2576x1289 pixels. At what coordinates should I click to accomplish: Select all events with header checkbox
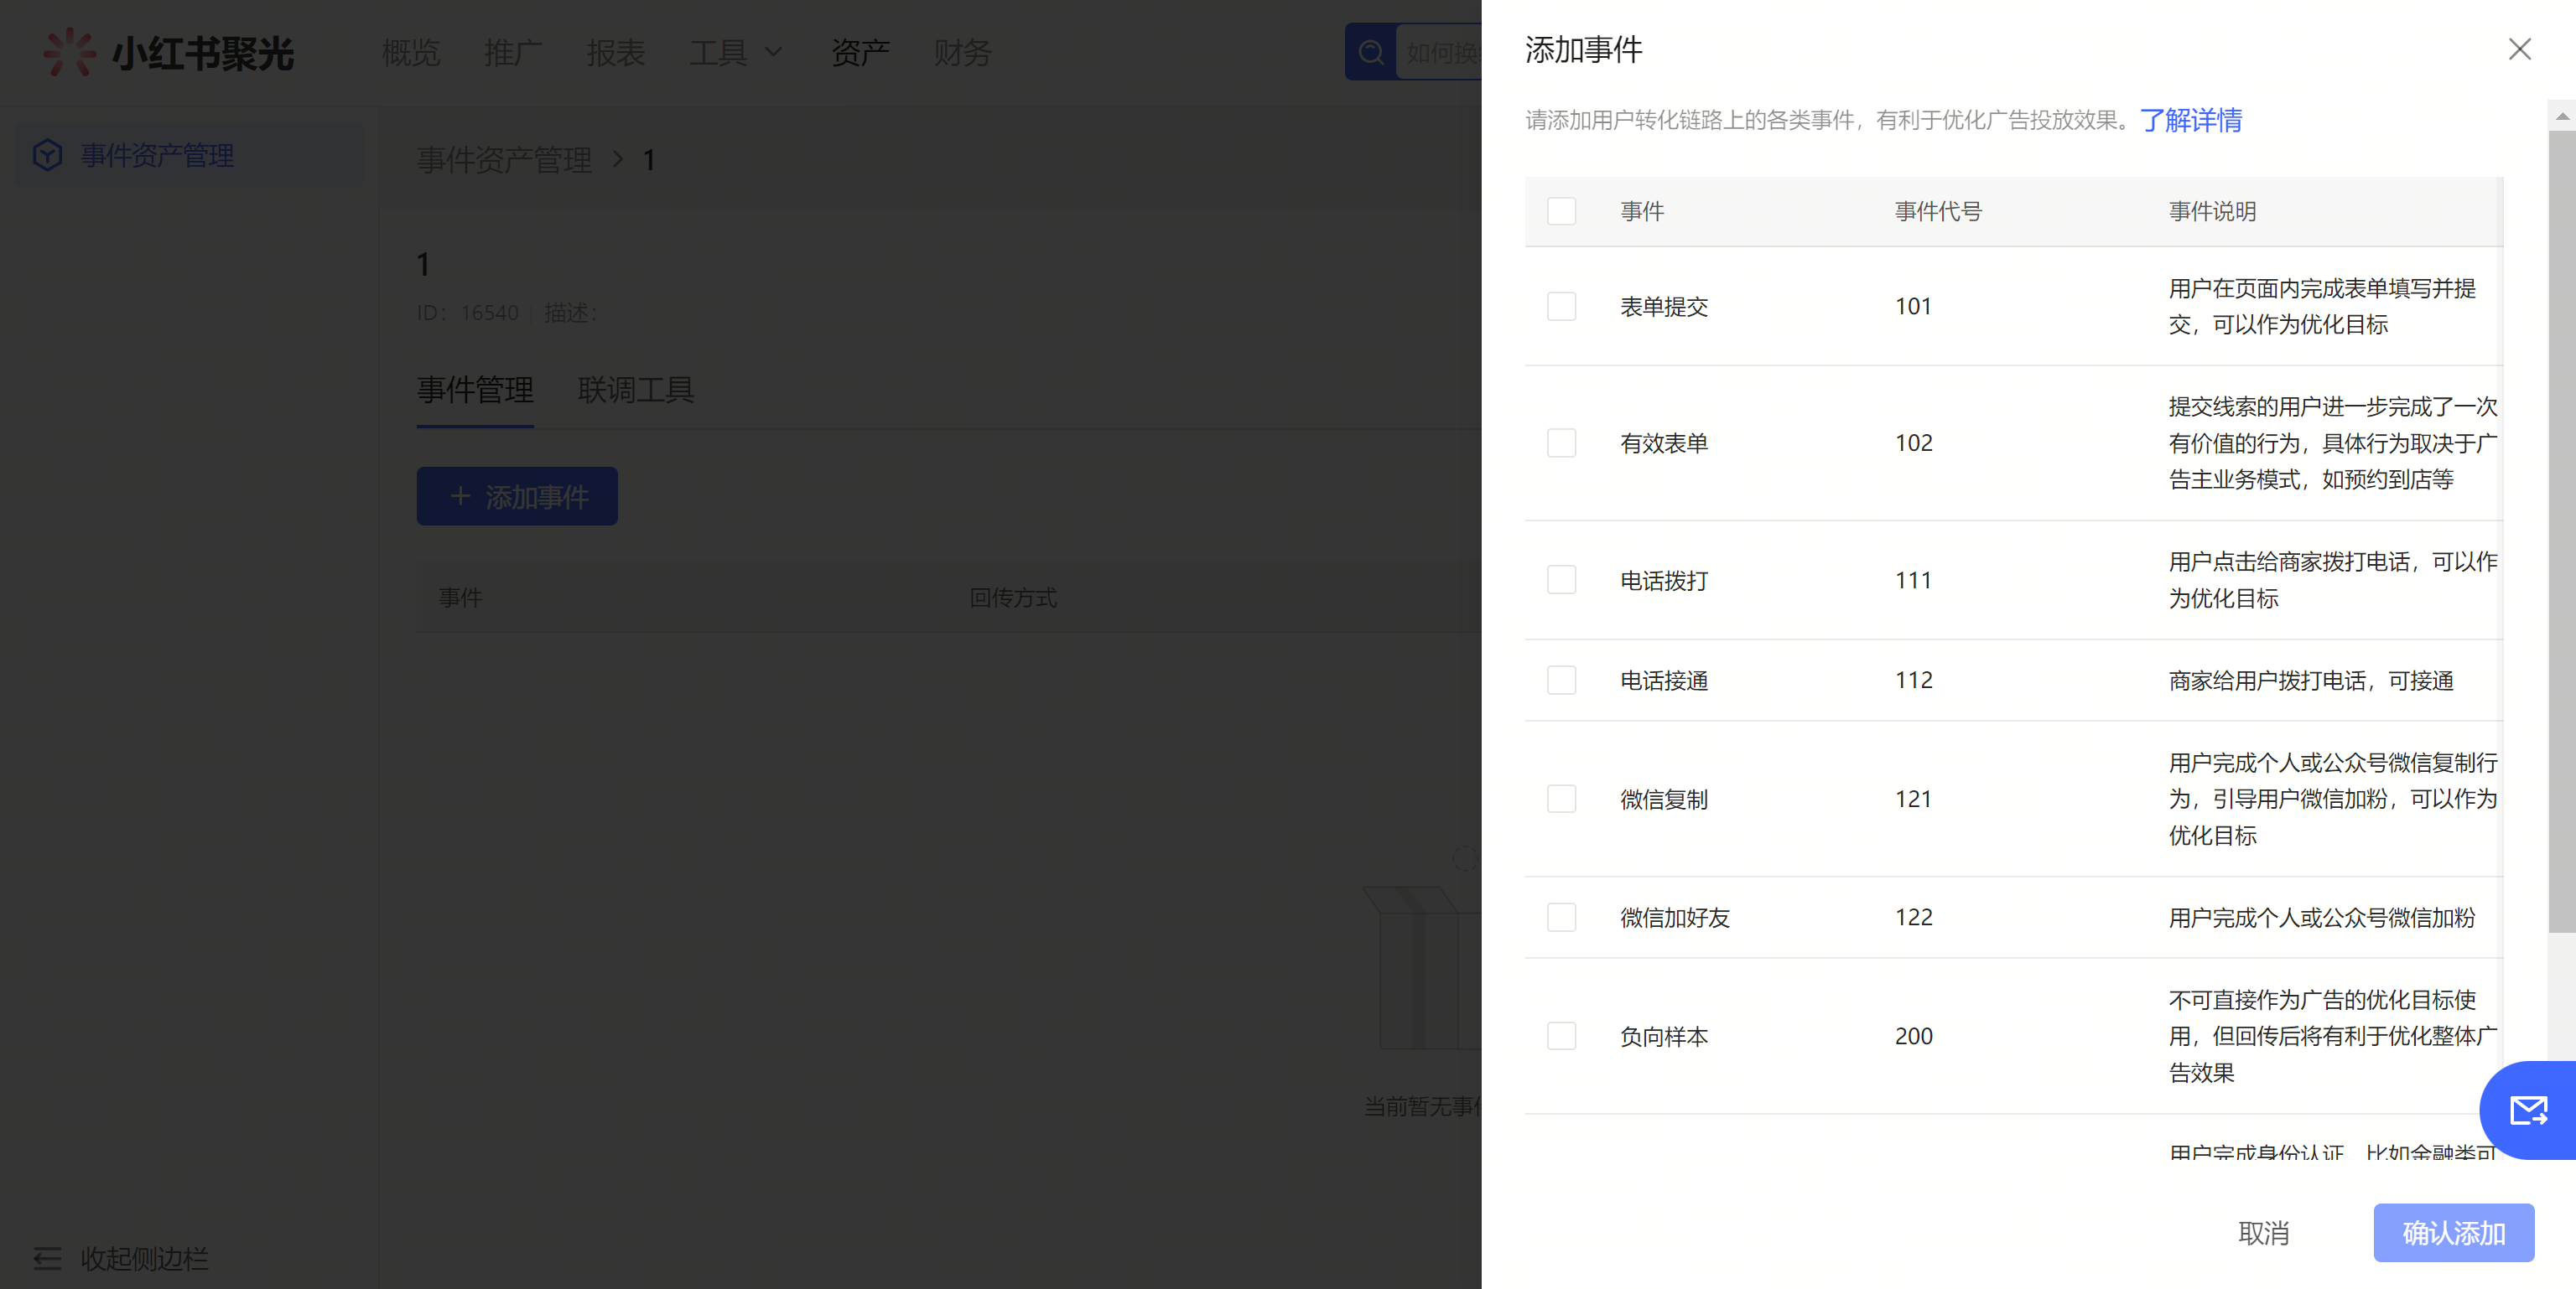coord(1561,211)
